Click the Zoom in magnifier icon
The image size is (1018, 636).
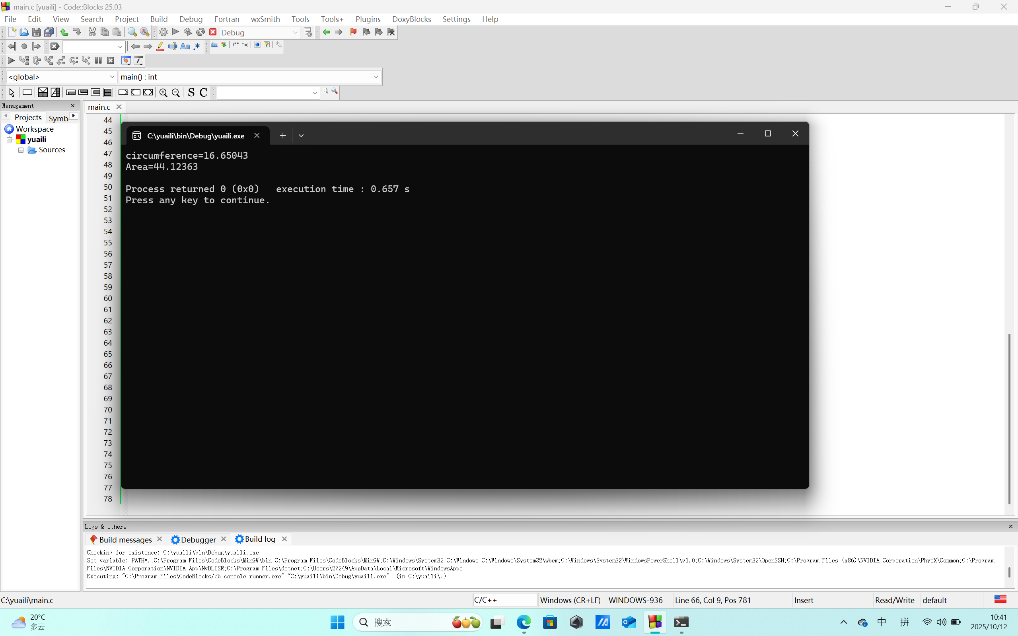(163, 93)
